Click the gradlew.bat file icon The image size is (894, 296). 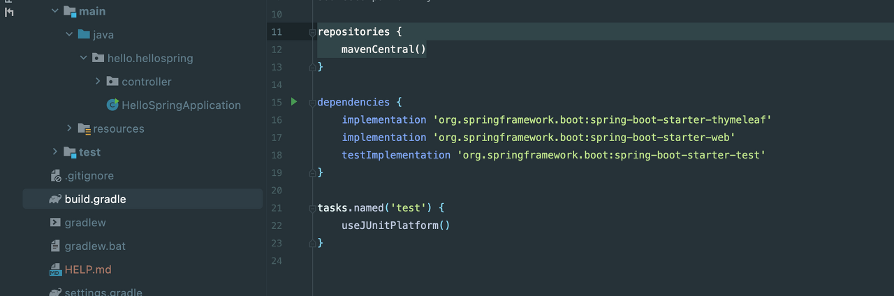coord(56,246)
